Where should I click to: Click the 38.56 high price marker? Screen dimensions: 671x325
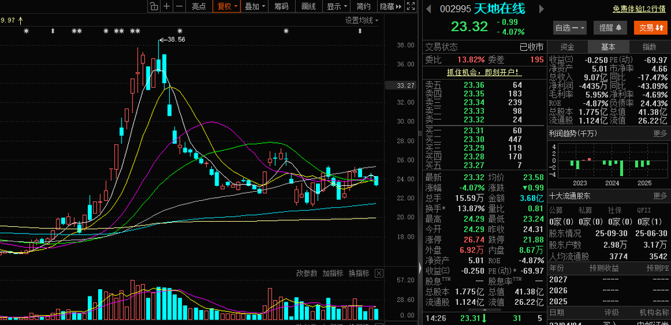[x=176, y=39]
